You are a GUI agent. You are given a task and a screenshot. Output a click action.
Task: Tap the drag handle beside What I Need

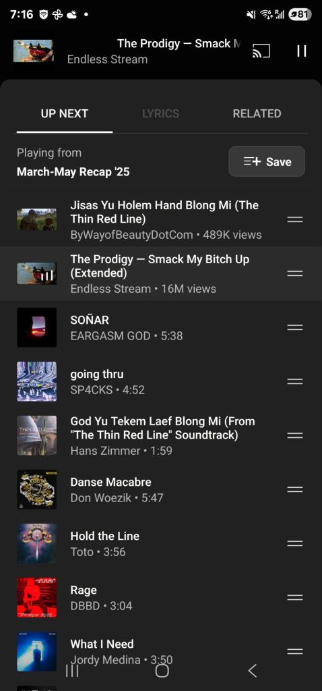(x=295, y=651)
